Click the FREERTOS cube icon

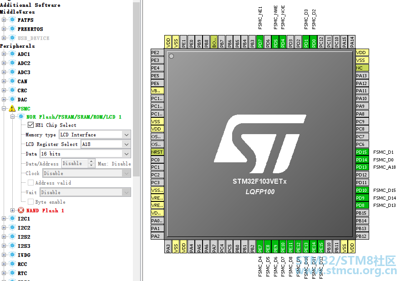pos(12,29)
